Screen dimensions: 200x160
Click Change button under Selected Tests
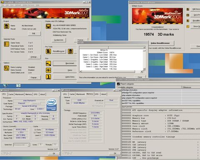click(34, 57)
